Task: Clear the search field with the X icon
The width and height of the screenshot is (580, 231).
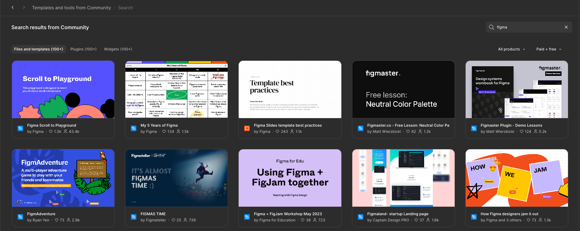Action: point(566,27)
